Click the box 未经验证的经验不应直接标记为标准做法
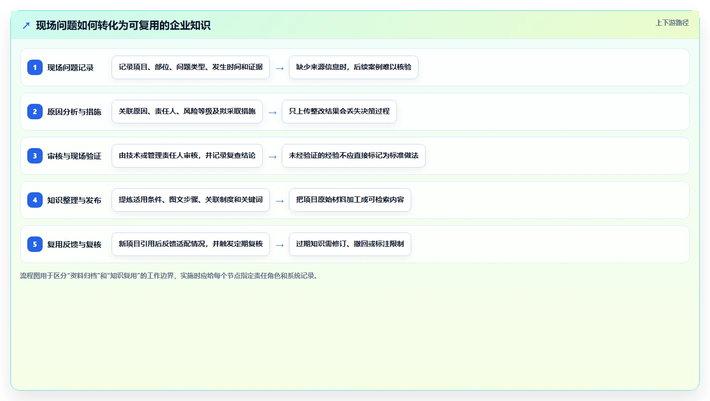This screenshot has width=710, height=401. pyautogui.click(x=354, y=156)
